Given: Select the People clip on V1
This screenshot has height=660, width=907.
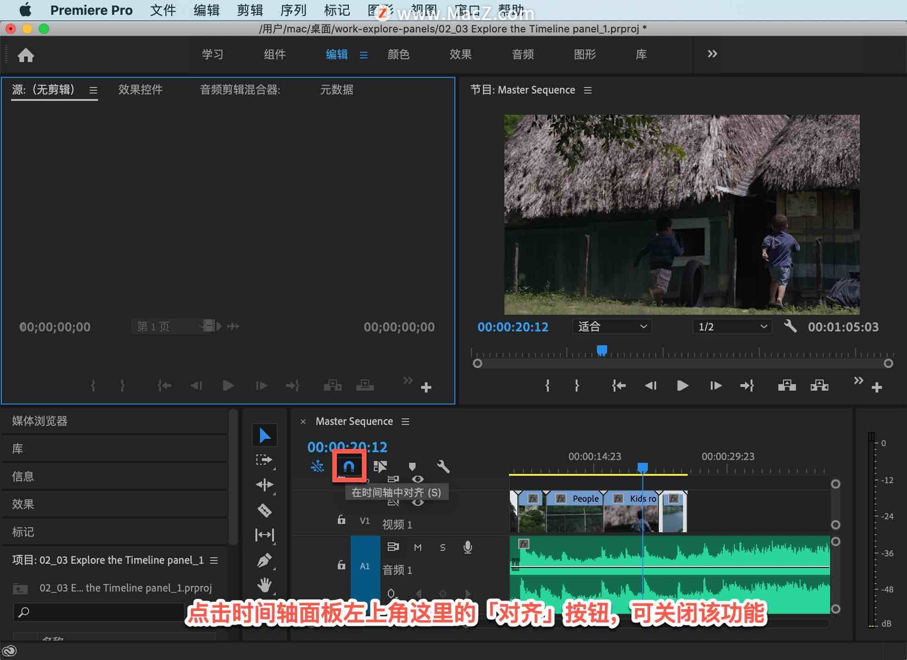Looking at the screenshot, I should click(574, 512).
